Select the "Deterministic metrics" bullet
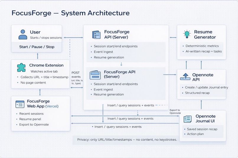The image size is (238, 158). (202, 46)
